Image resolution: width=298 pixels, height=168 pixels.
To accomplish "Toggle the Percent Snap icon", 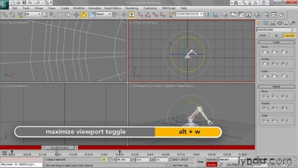I will (x=155, y=14).
